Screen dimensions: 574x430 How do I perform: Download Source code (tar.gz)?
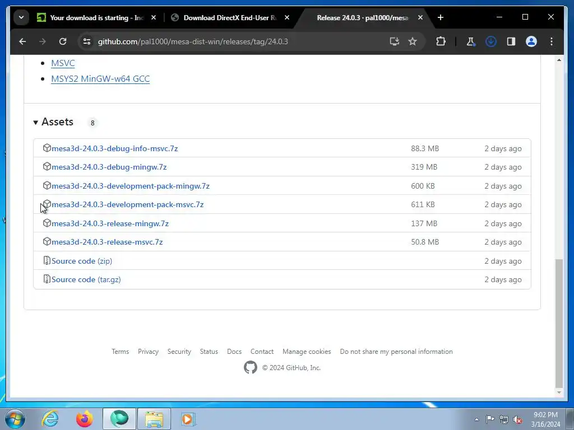click(x=86, y=280)
